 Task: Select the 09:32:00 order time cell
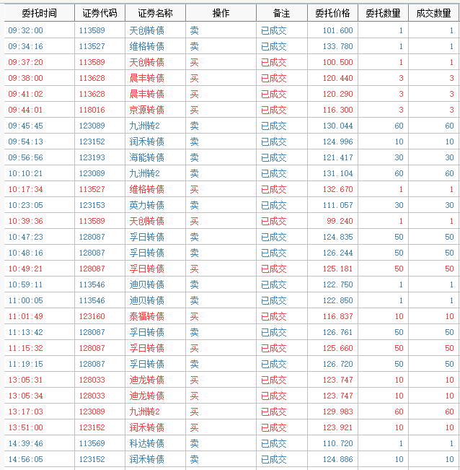tap(25, 30)
